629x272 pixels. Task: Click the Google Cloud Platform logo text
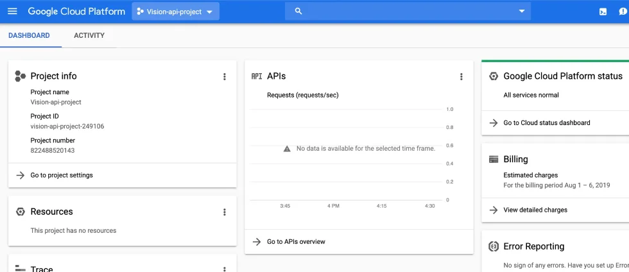click(x=76, y=12)
